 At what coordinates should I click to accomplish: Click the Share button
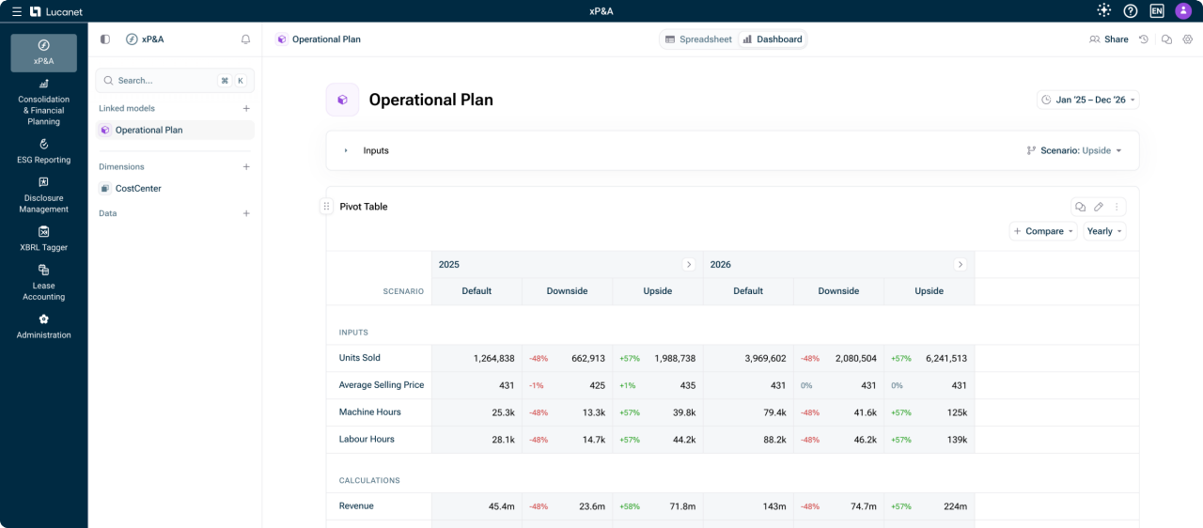pos(1109,39)
